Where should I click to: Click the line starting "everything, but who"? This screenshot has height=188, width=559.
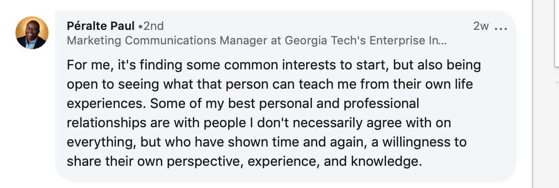pyautogui.click(x=267, y=142)
